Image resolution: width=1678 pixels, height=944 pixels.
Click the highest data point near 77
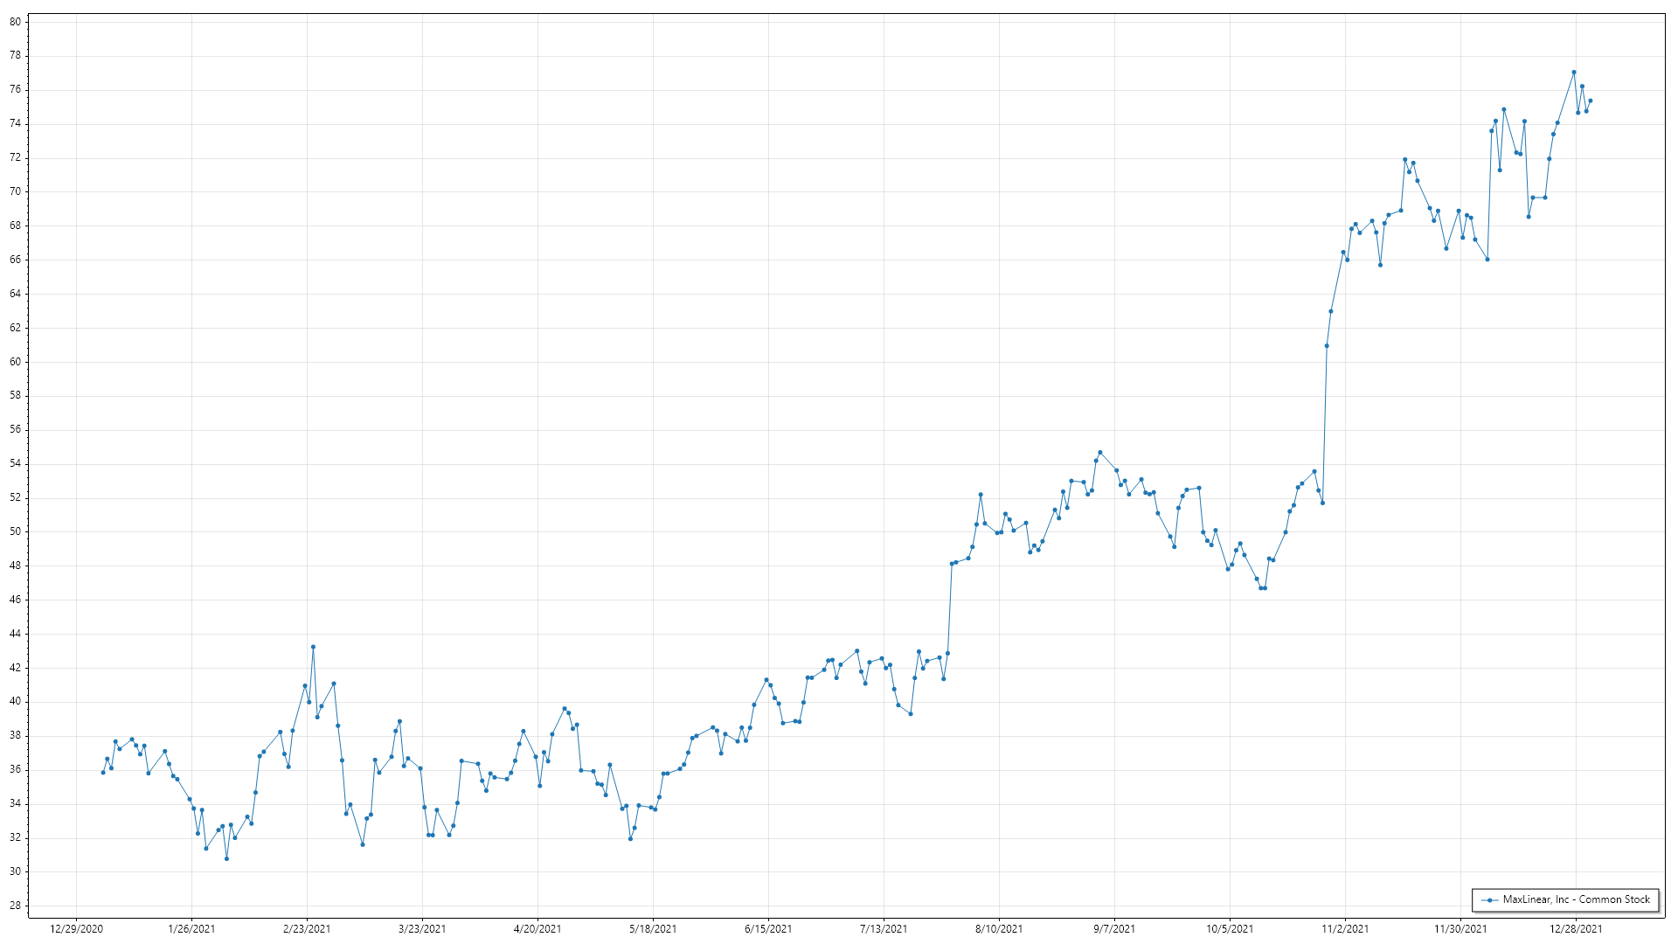(1574, 73)
